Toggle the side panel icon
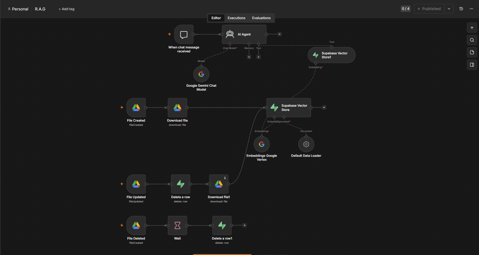 (x=472, y=65)
